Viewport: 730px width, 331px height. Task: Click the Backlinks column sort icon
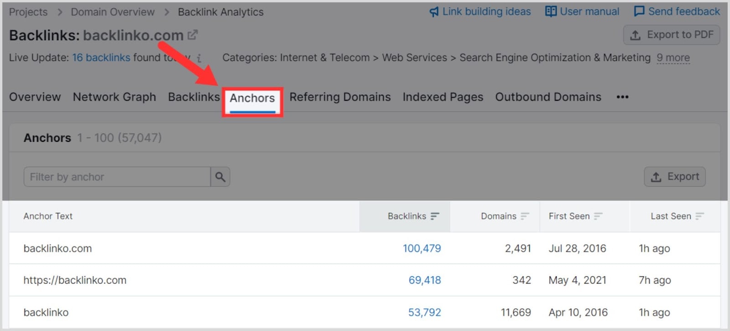pyautogui.click(x=435, y=216)
